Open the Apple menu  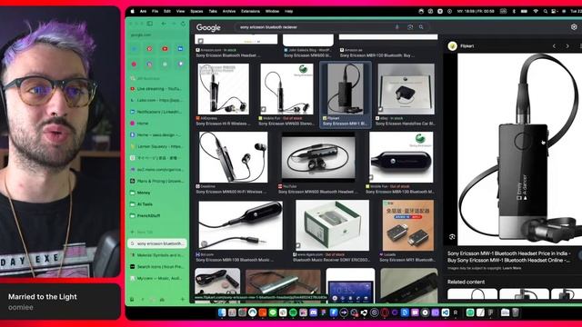tap(132, 12)
